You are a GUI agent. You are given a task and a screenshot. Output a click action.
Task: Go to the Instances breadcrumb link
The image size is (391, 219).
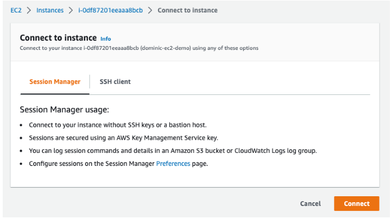click(50, 10)
